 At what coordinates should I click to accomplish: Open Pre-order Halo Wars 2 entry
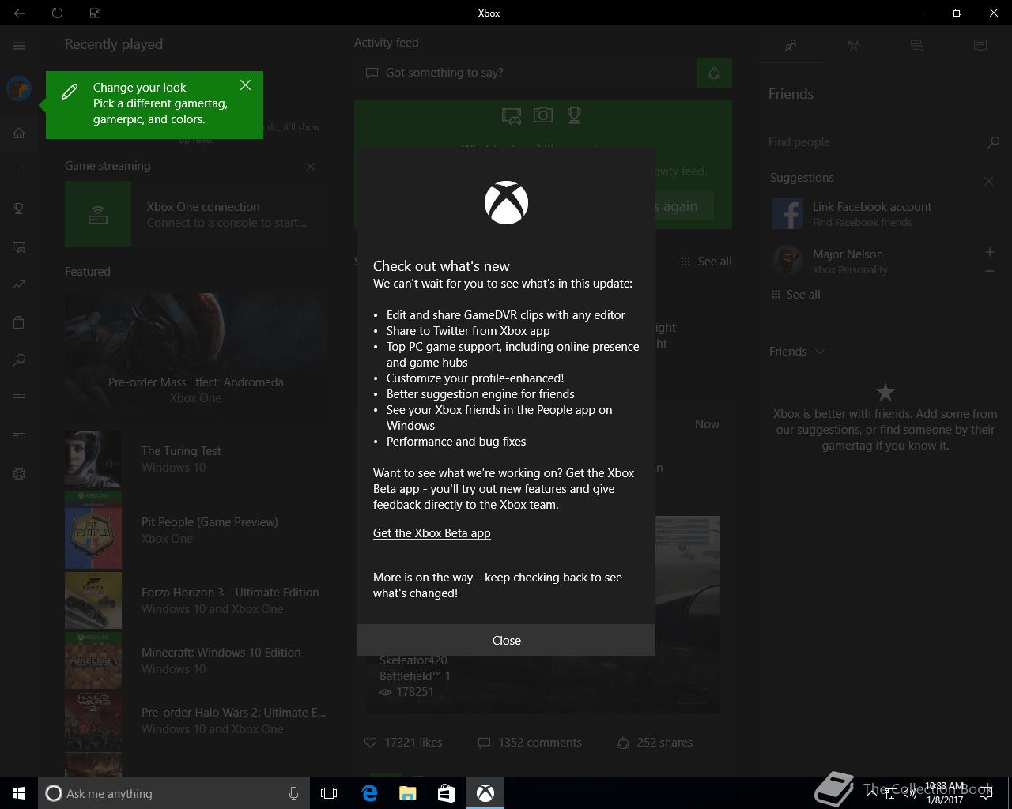[196, 721]
